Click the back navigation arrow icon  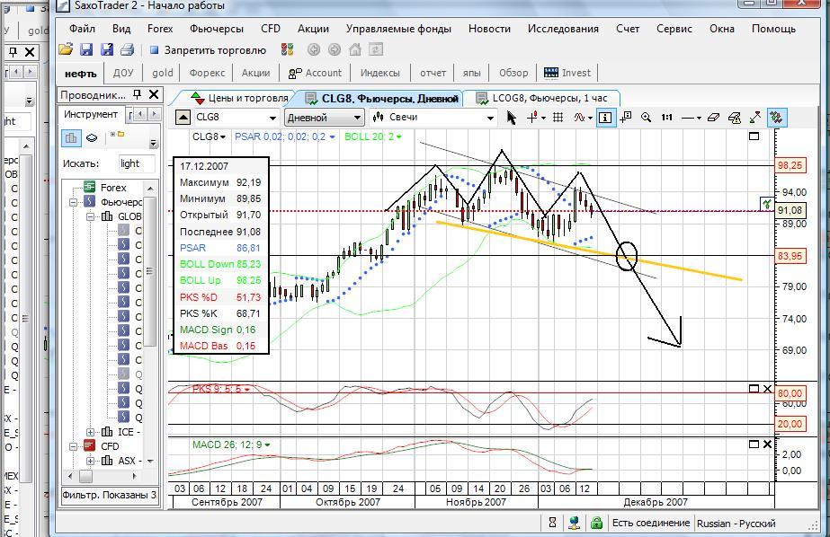pyautogui.click(x=313, y=49)
